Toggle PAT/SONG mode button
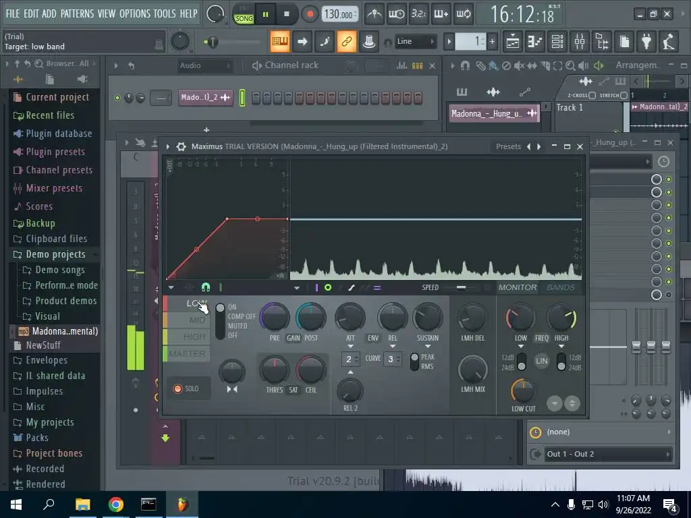The width and height of the screenshot is (691, 518). click(x=244, y=15)
